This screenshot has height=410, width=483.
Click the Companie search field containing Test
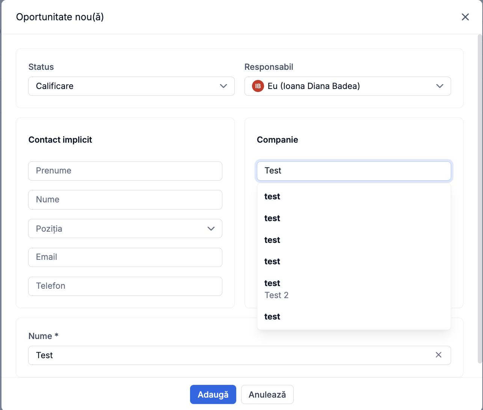(x=353, y=171)
